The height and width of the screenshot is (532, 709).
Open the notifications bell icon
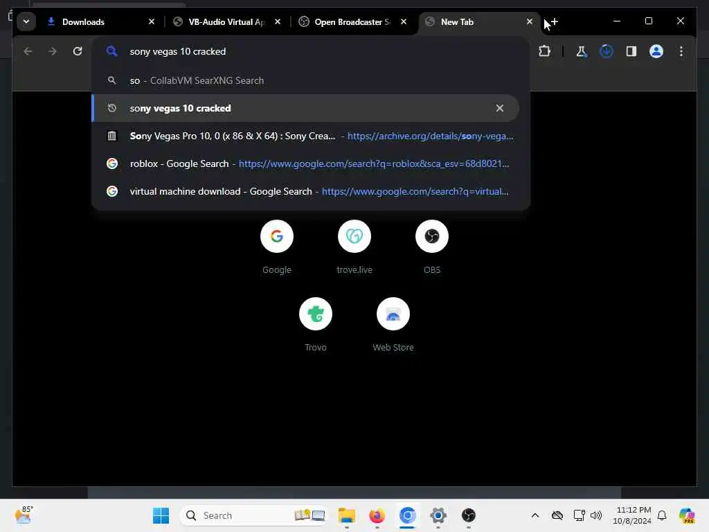click(x=662, y=515)
